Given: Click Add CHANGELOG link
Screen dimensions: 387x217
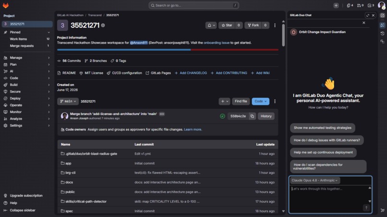Looking at the screenshot, I should (x=191, y=73).
